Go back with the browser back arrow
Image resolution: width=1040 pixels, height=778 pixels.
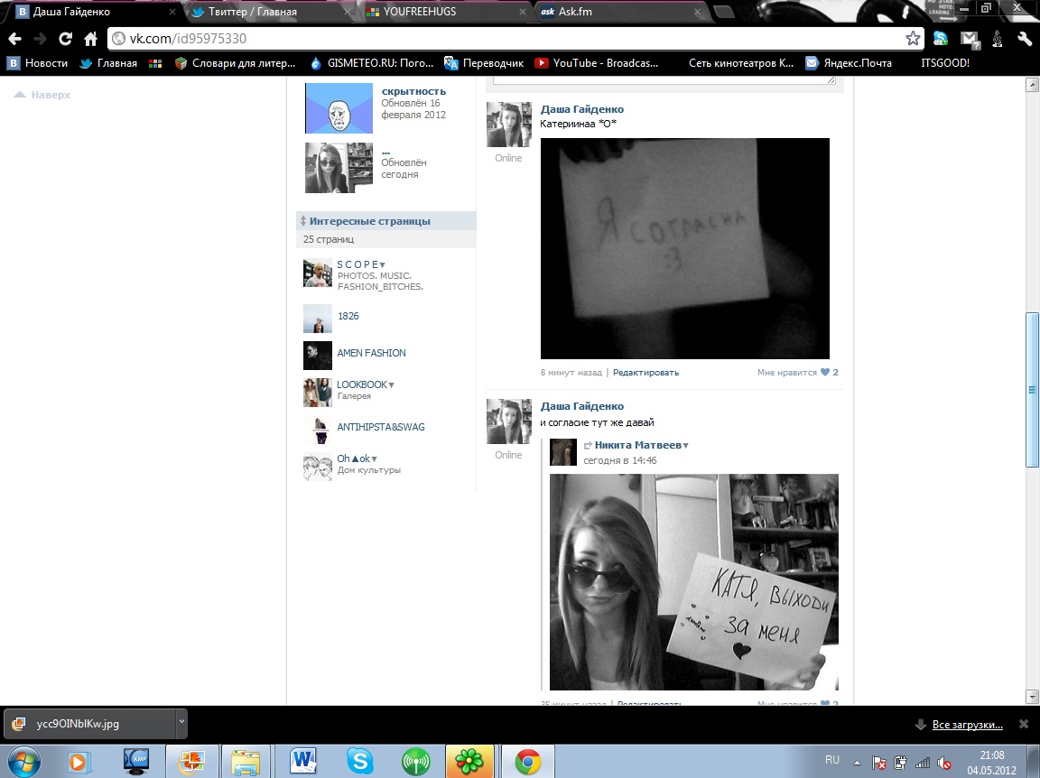click(14, 39)
